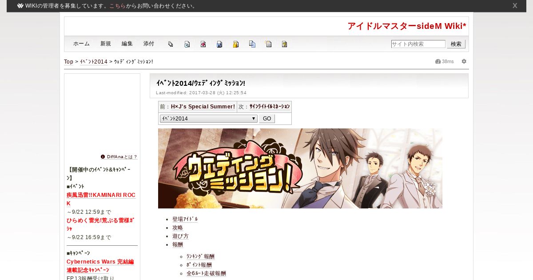This screenshot has height=280, width=533.
Task: Click the speedometer icon beside 38ms
Action: point(438,61)
